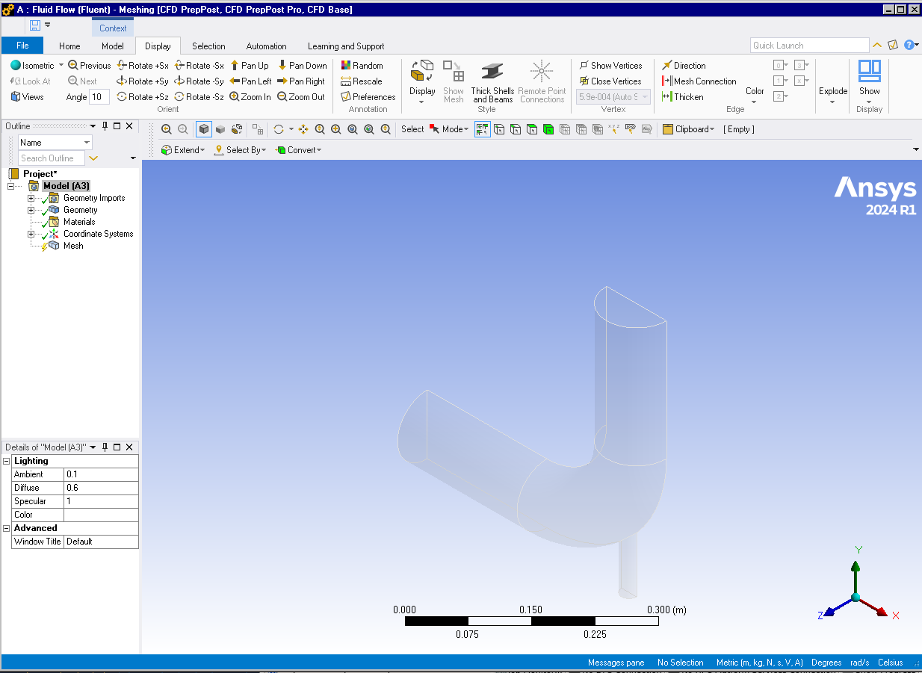This screenshot has height=673, width=922.
Task: Switch to the Selection ribbon tab
Action: tap(208, 46)
